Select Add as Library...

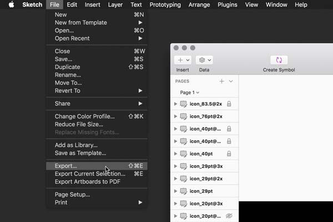97,145
